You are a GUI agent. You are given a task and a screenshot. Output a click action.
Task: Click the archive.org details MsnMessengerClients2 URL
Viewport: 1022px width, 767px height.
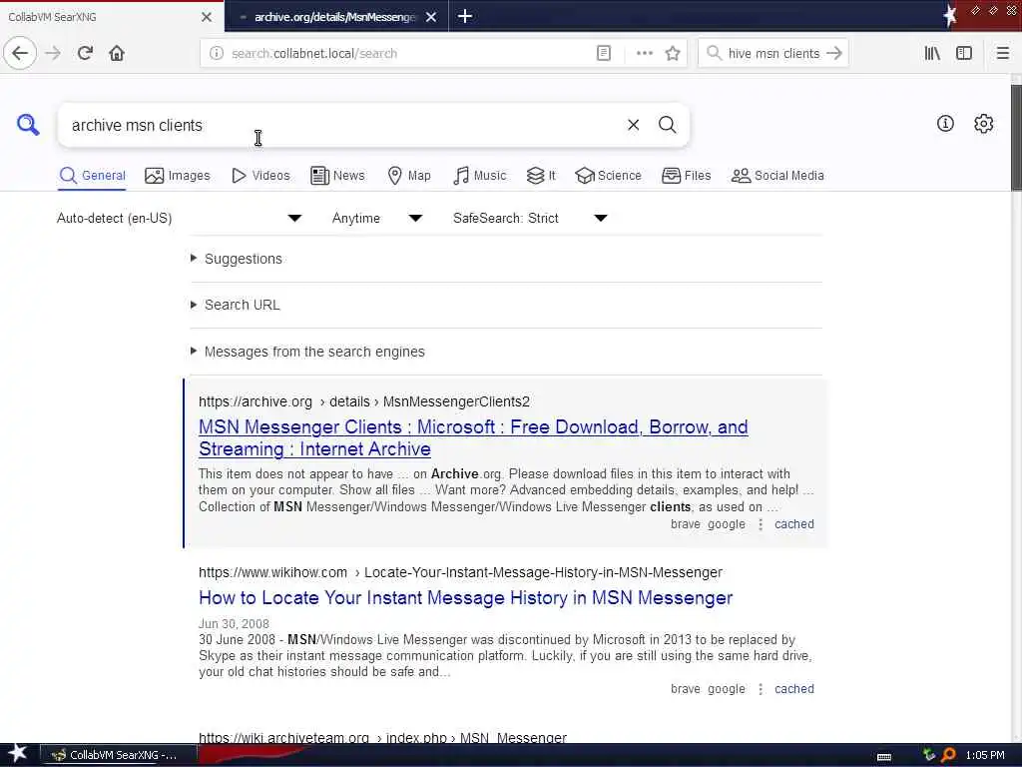pos(364,401)
